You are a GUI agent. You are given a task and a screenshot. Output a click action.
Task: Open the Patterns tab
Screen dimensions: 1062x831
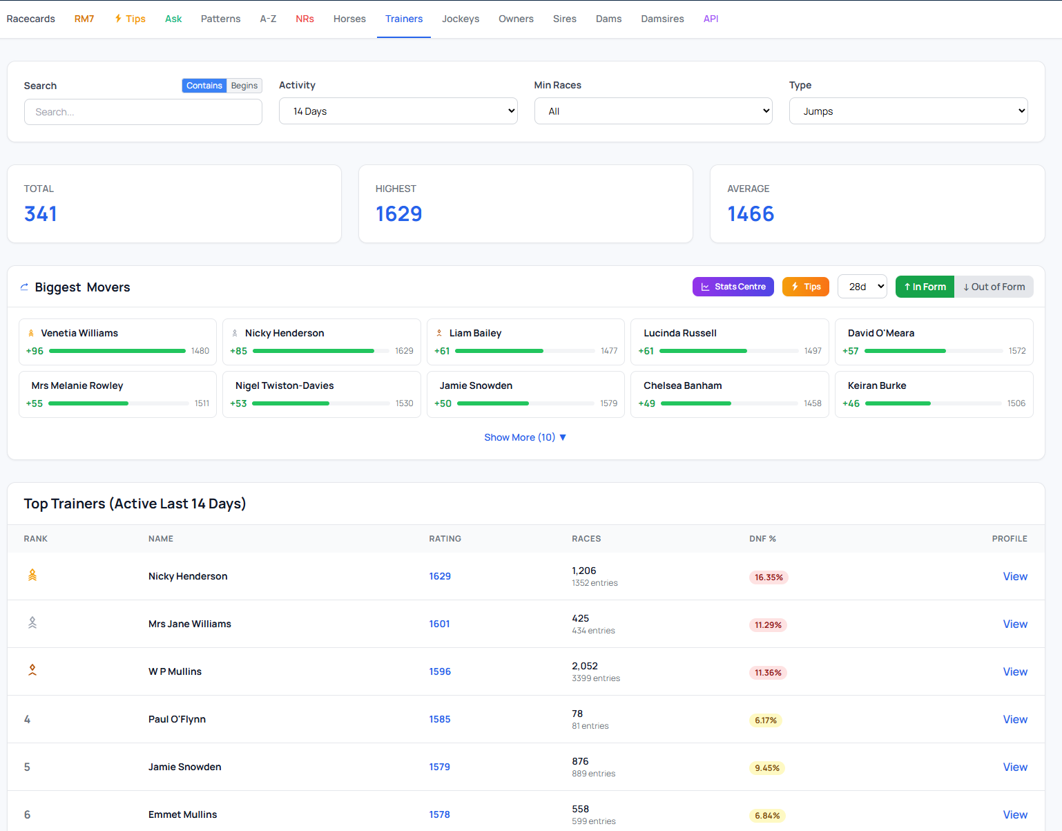(221, 19)
